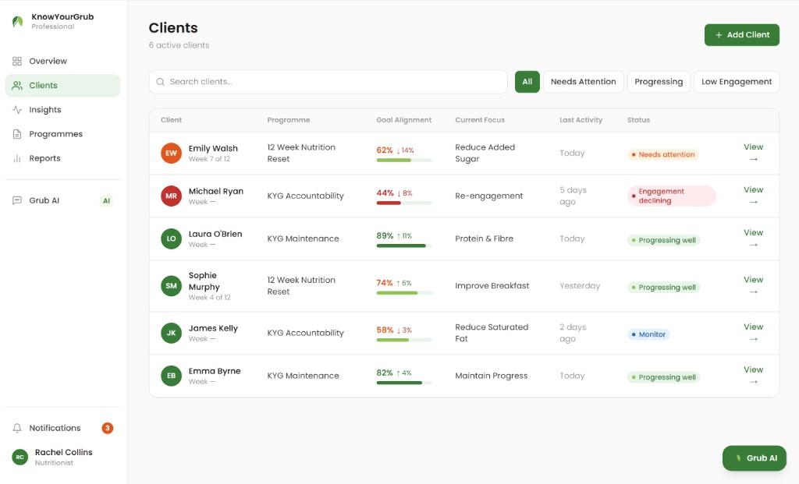Open the Reports page from sidebar
Image resolution: width=799 pixels, height=484 pixels.
(62, 158)
